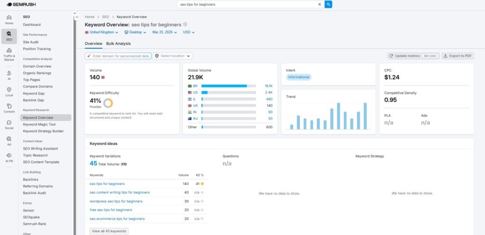Open 'seo ecommerce tips for beginners' link

click(117, 218)
